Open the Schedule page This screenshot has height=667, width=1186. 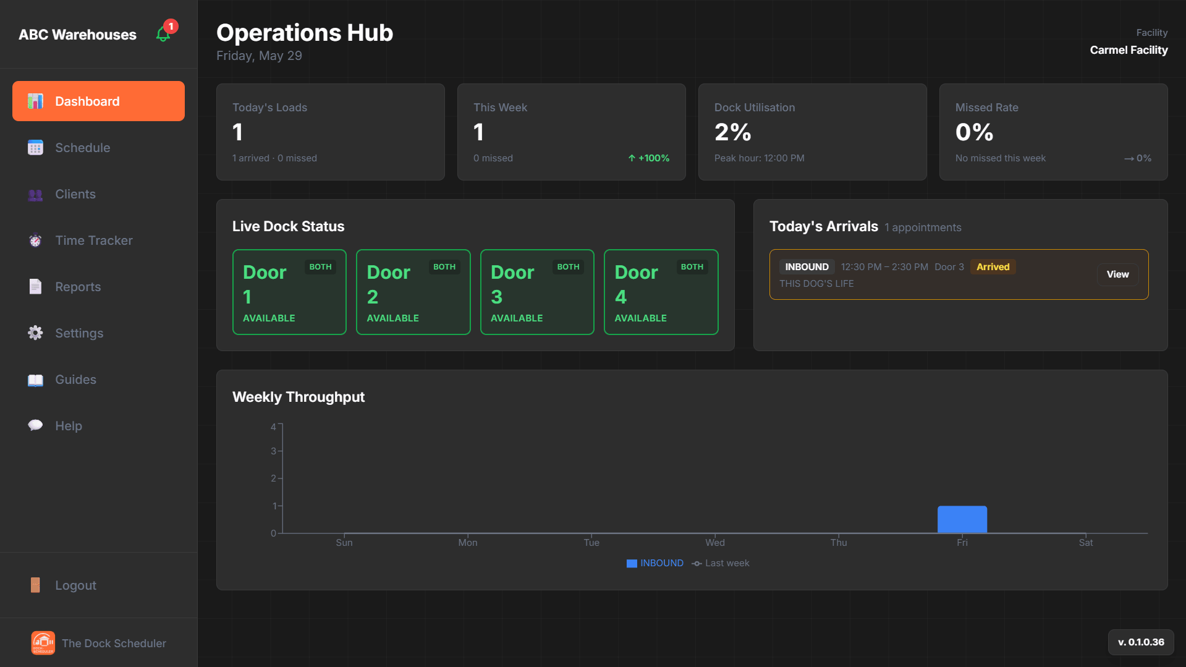98,147
